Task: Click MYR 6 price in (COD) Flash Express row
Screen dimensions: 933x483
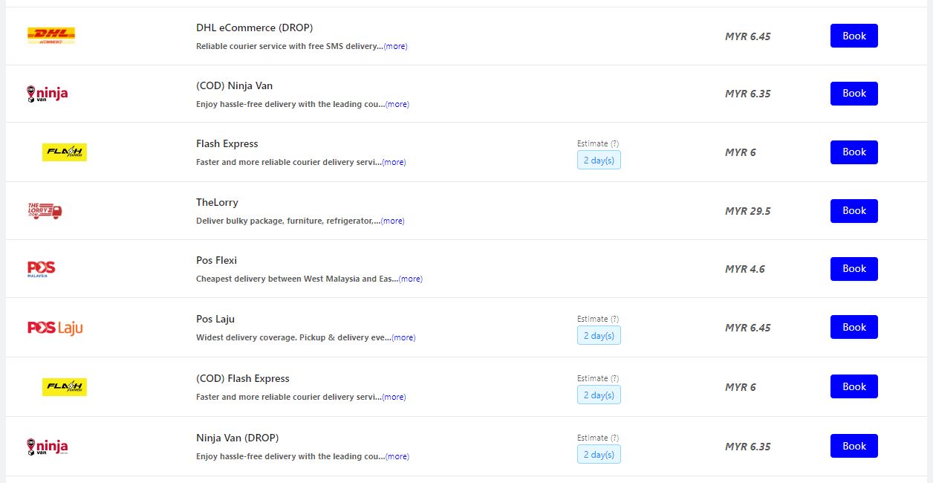Action: [741, 387]
